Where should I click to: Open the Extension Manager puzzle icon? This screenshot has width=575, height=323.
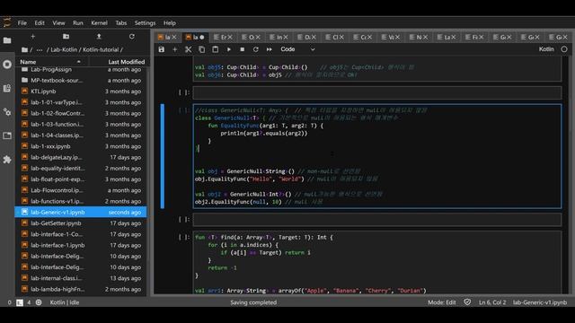click(x=7, y=160)
